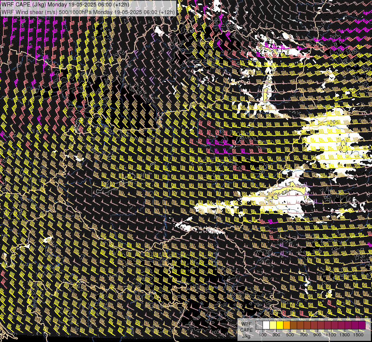Click the 100 legend value

[263, 335]
